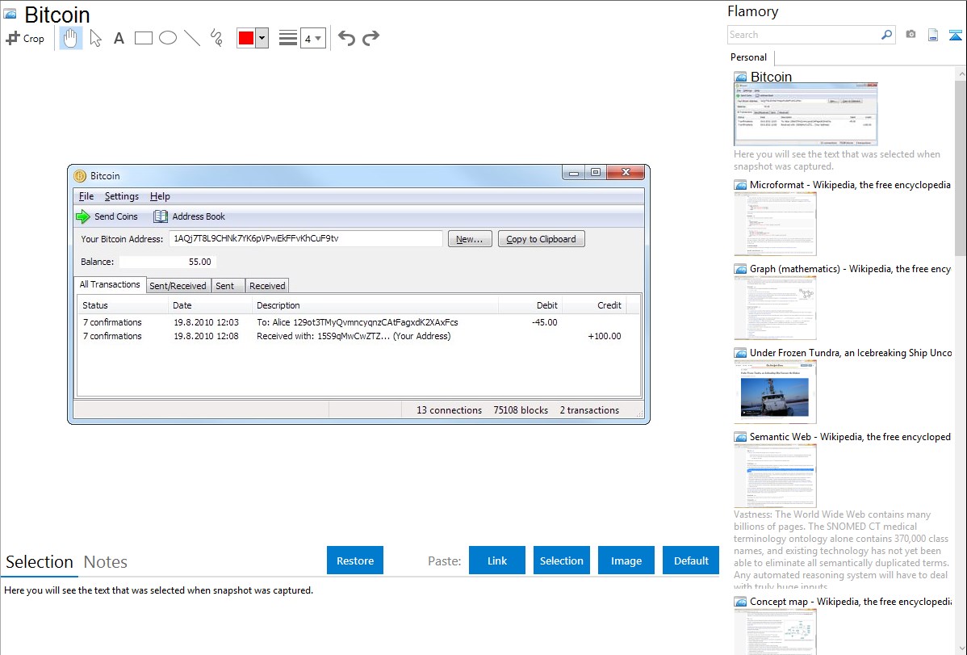Switch to the Notes tab
The height and width of the screenshot is (655, 967).
[x=106, y=562]
